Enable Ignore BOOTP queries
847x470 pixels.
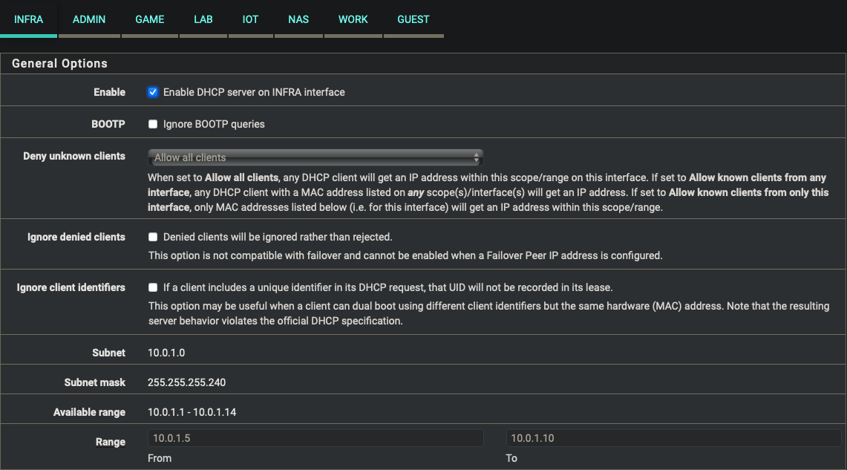point(152,124)
